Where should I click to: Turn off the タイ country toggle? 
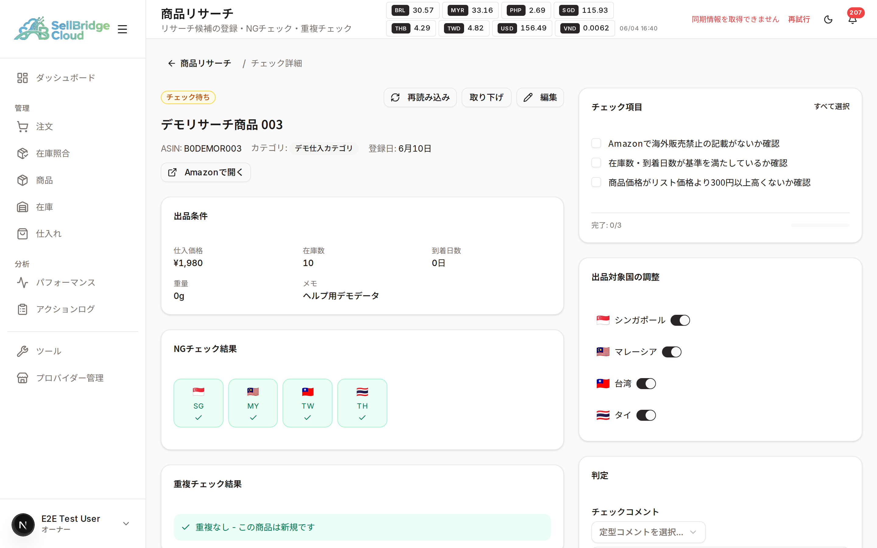point(646,415)
